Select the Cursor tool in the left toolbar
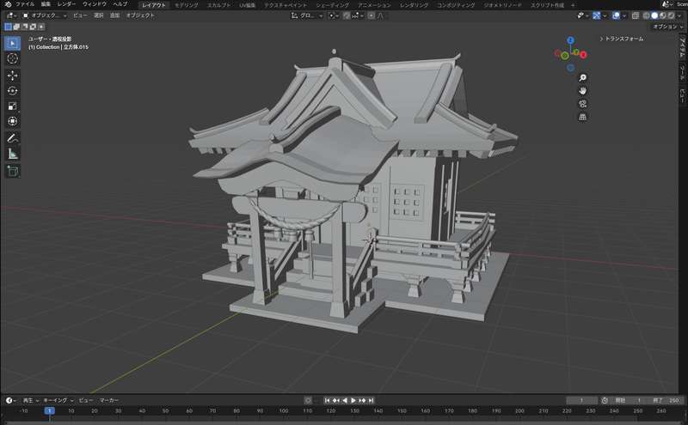The image size is (688, 425). point(12,58)
